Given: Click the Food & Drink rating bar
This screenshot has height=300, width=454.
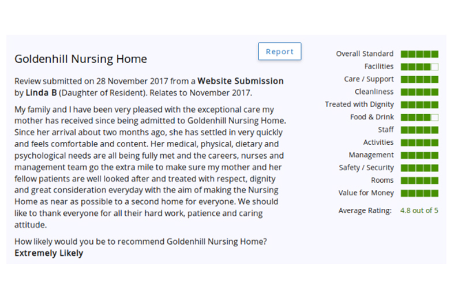Looking at the screenshot, I should click(419, 118).
